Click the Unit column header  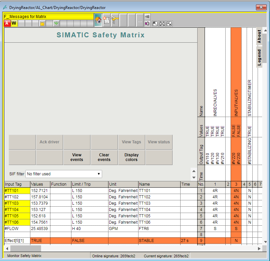[123, 184]
